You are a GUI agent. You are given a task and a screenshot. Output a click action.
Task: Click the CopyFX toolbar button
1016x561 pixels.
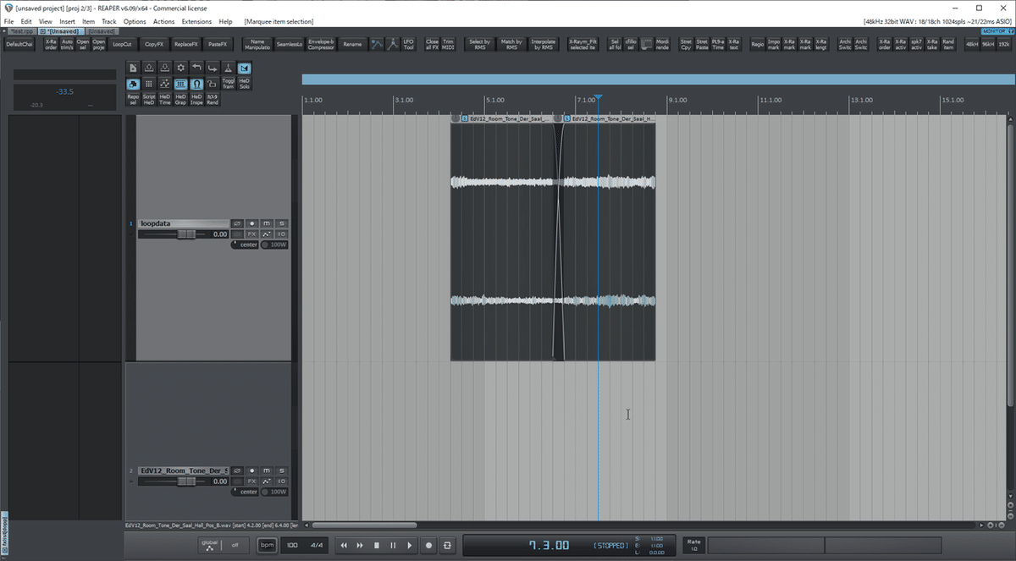154,43
